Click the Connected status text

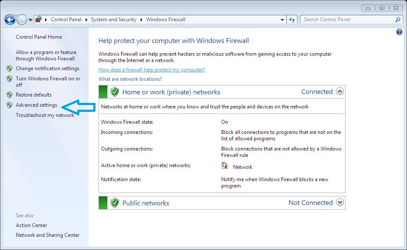[317, 92]
